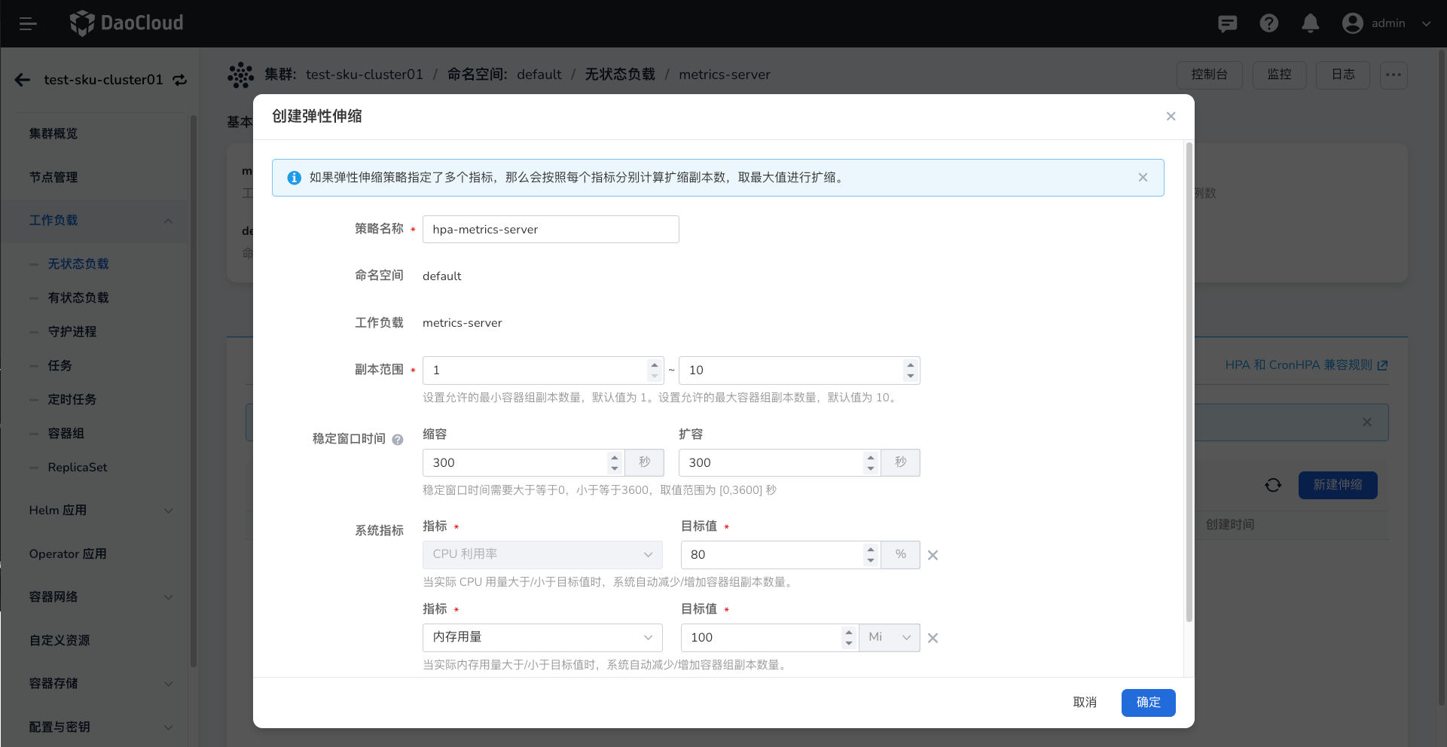The image size is (1447, 747).
Task: Click the refresh icon near 新建伸缩 button
Action: (x=1273, y=486)
